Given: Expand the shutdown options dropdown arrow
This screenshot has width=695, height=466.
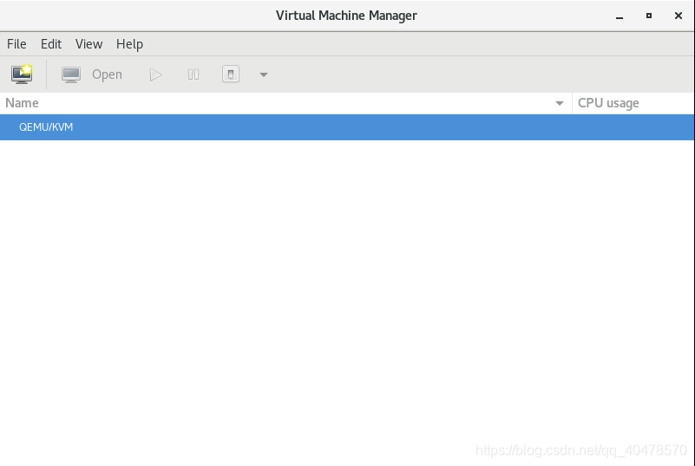Looking at the screenshot, I should 263,74.
